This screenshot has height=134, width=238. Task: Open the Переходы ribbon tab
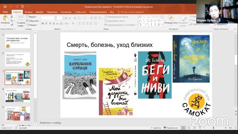coord(52,12)
